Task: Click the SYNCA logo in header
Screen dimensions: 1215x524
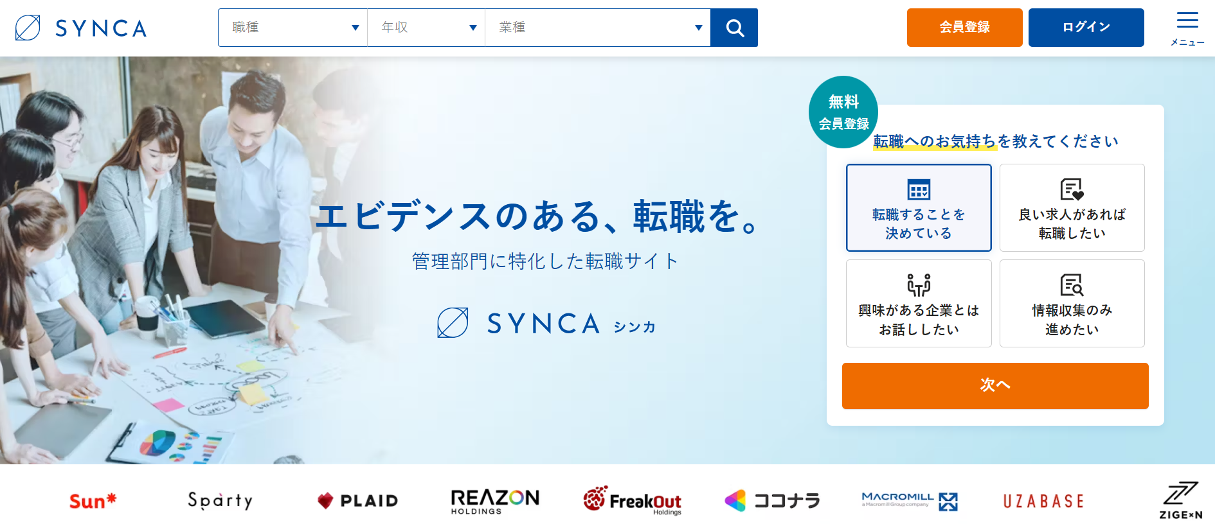Action: (82, 28)
